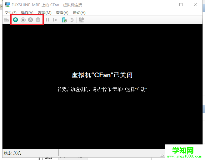205x160 pixels.
Task: Start the virtual machine with green power button
Action: [x=15, y=20]
